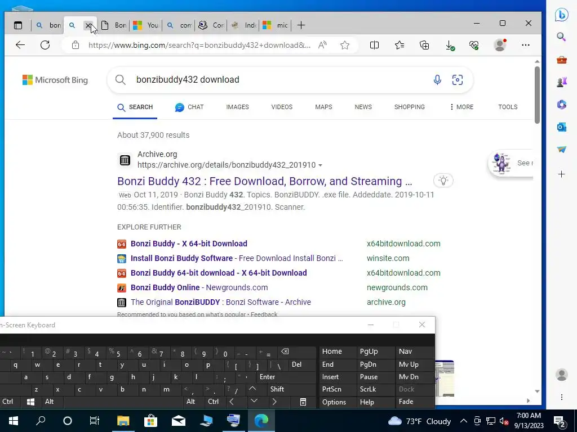
Task: Search by voice microphone icon
Action: 437,80
